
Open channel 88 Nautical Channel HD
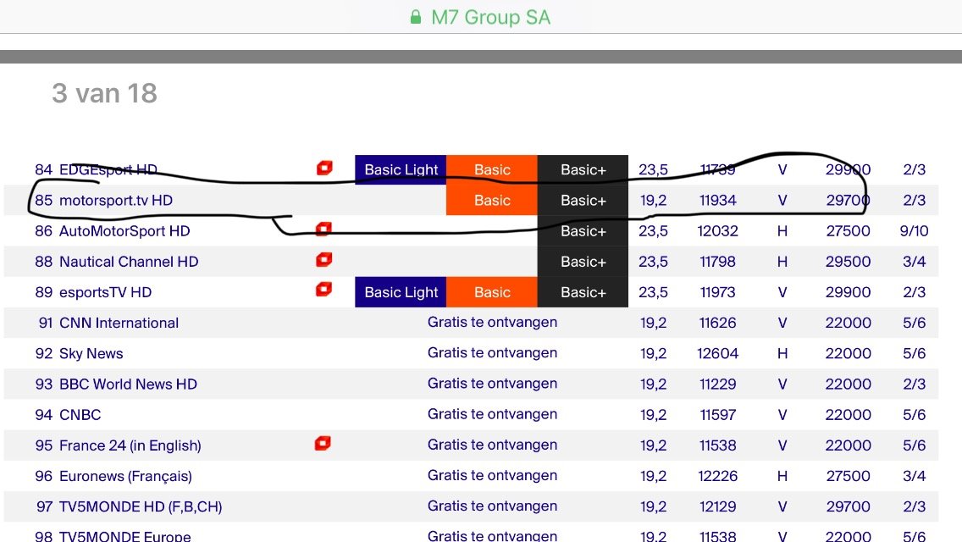[117, 262]
